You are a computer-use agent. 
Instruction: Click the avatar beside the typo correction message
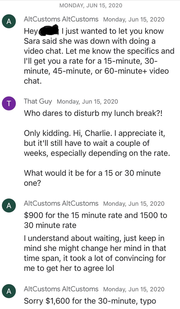[x=9, y=291]
